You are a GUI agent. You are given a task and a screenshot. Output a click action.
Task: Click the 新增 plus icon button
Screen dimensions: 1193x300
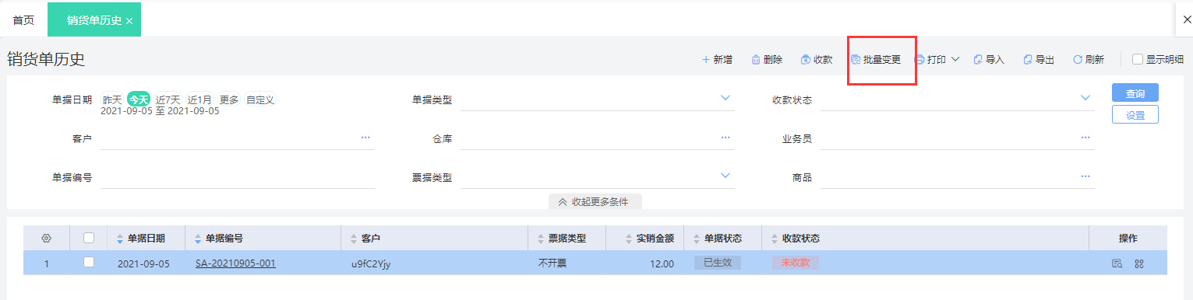706,60
